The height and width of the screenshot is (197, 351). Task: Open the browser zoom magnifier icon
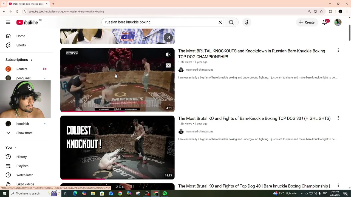coord(310,11)
